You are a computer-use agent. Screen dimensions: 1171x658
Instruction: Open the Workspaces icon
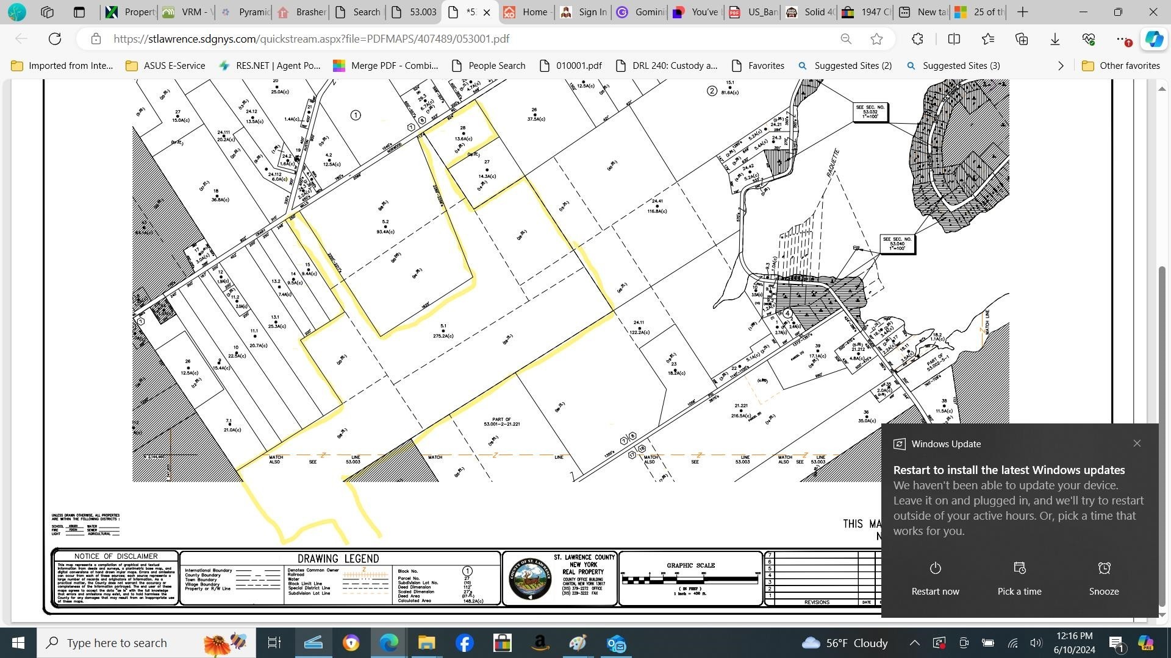click(x=48, y=12)
